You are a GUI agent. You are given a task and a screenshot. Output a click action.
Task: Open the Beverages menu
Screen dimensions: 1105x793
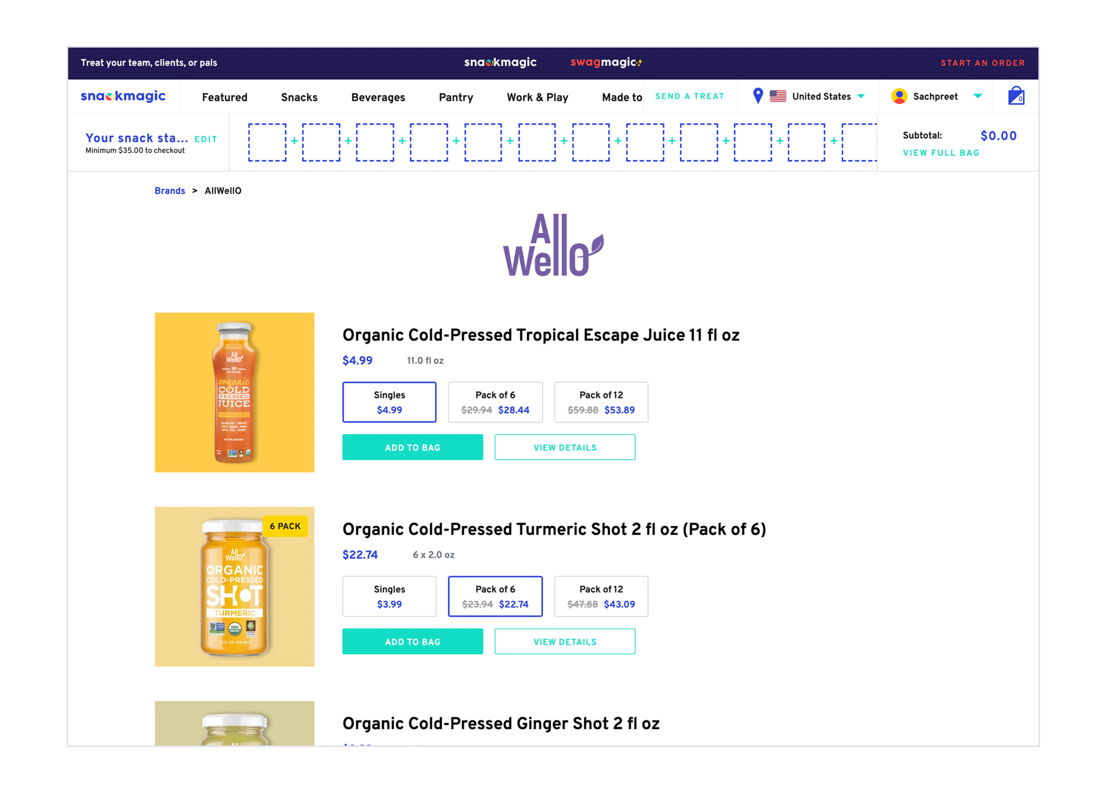click(378, 97)
